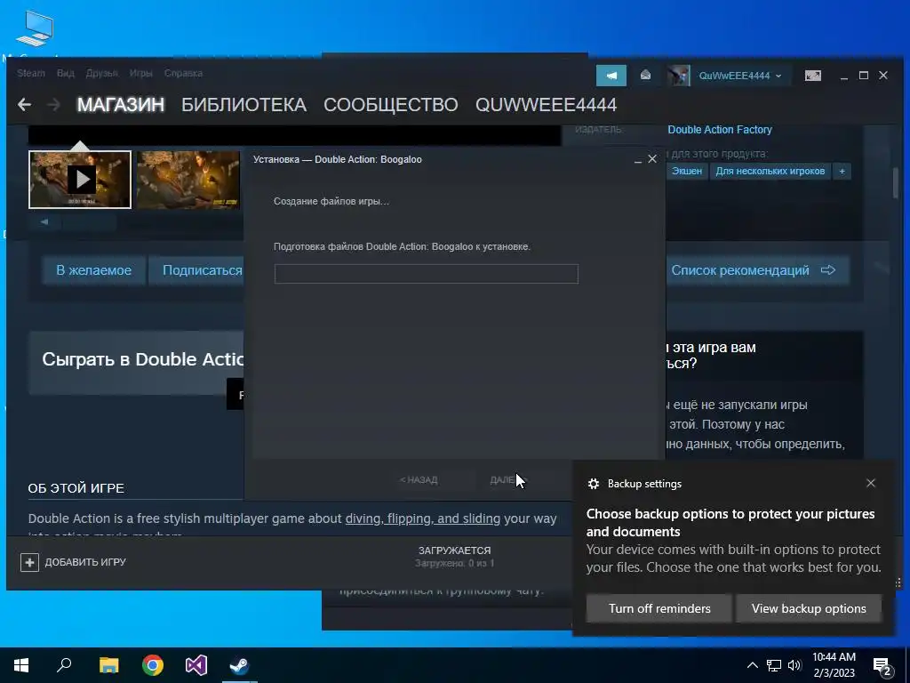Show hidden system tray icons
Screen dimensions: 910x683
(x=752, y=665)
